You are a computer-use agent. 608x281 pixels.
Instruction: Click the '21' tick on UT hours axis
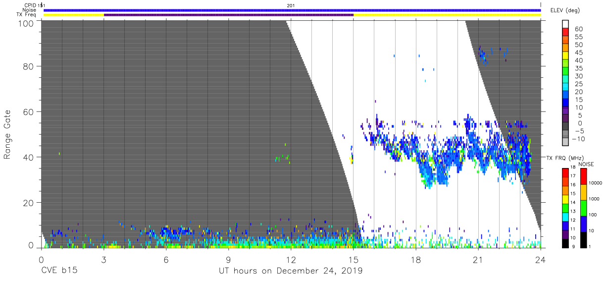(478, 260)
